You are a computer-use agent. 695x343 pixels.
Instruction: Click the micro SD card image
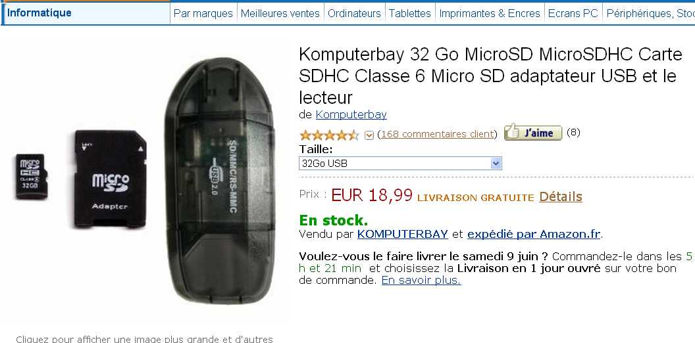point(31,177)
